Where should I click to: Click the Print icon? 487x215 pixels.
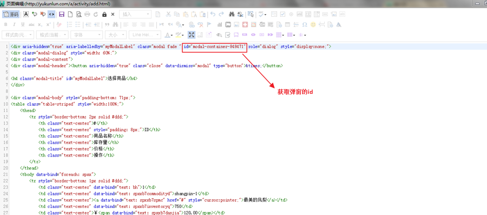87,14
